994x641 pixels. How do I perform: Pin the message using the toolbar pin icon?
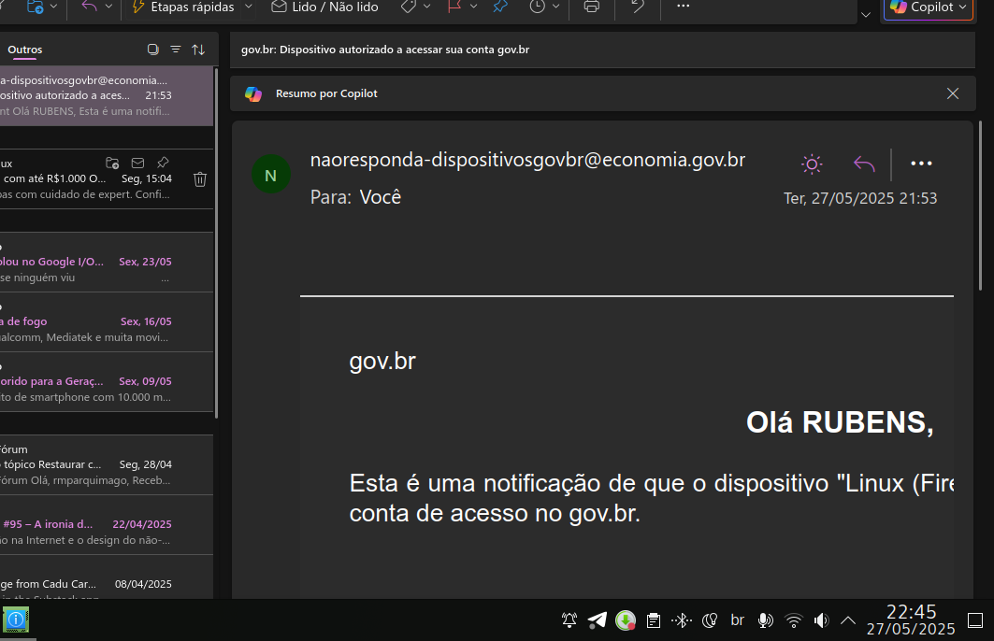(500, 7)
